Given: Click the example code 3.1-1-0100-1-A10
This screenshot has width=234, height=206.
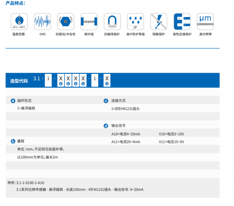Looking at the screenshot, I should tap(30, 183).
